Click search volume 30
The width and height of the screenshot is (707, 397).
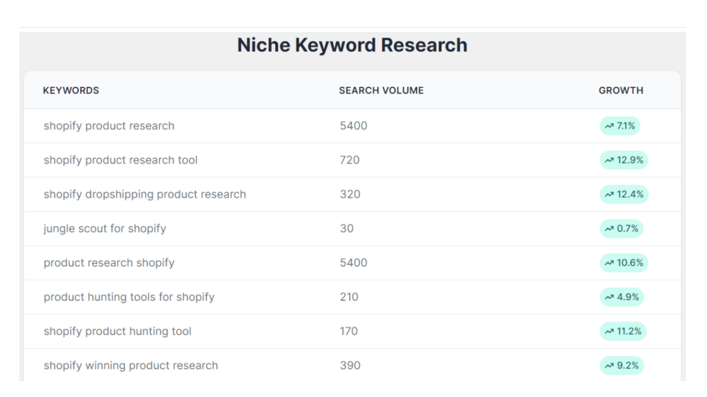coord(347,228)
